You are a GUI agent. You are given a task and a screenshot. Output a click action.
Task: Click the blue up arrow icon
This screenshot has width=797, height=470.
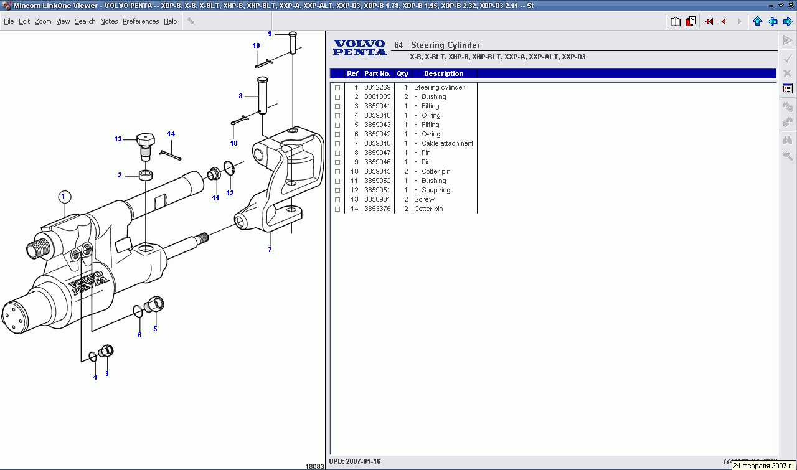point(757,21)
